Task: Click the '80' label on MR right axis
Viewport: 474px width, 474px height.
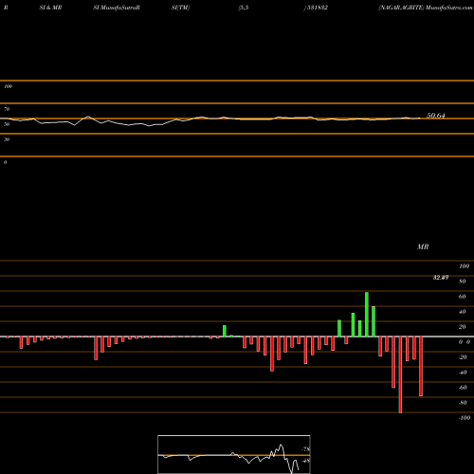Action: pos(463,282)
